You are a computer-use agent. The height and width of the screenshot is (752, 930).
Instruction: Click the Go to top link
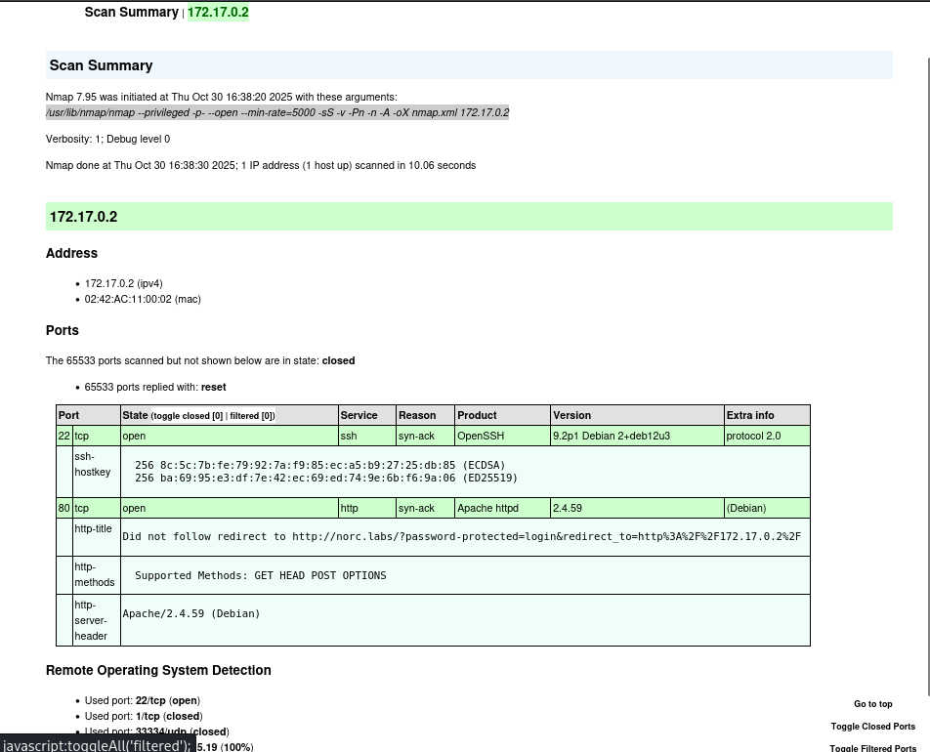click(873, 704)
